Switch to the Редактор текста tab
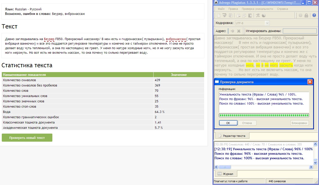 click(232, 136)
